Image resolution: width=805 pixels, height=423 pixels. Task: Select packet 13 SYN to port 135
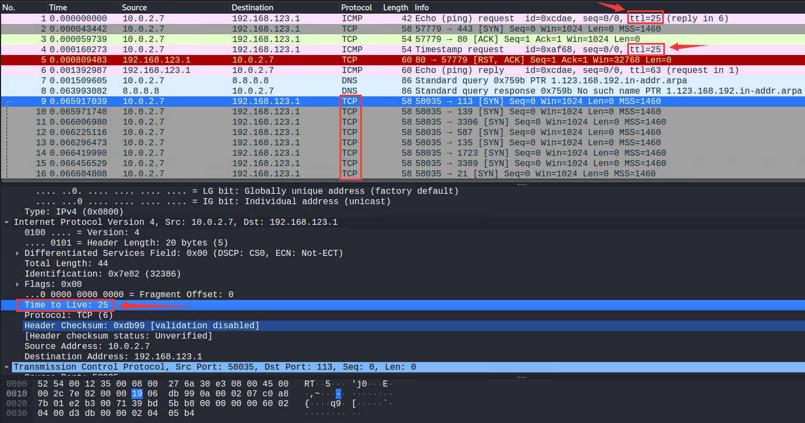[402, 143]
